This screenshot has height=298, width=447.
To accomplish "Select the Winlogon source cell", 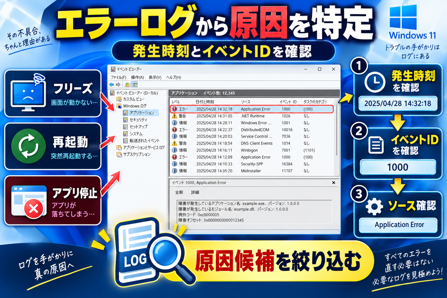I will point(249,150).
